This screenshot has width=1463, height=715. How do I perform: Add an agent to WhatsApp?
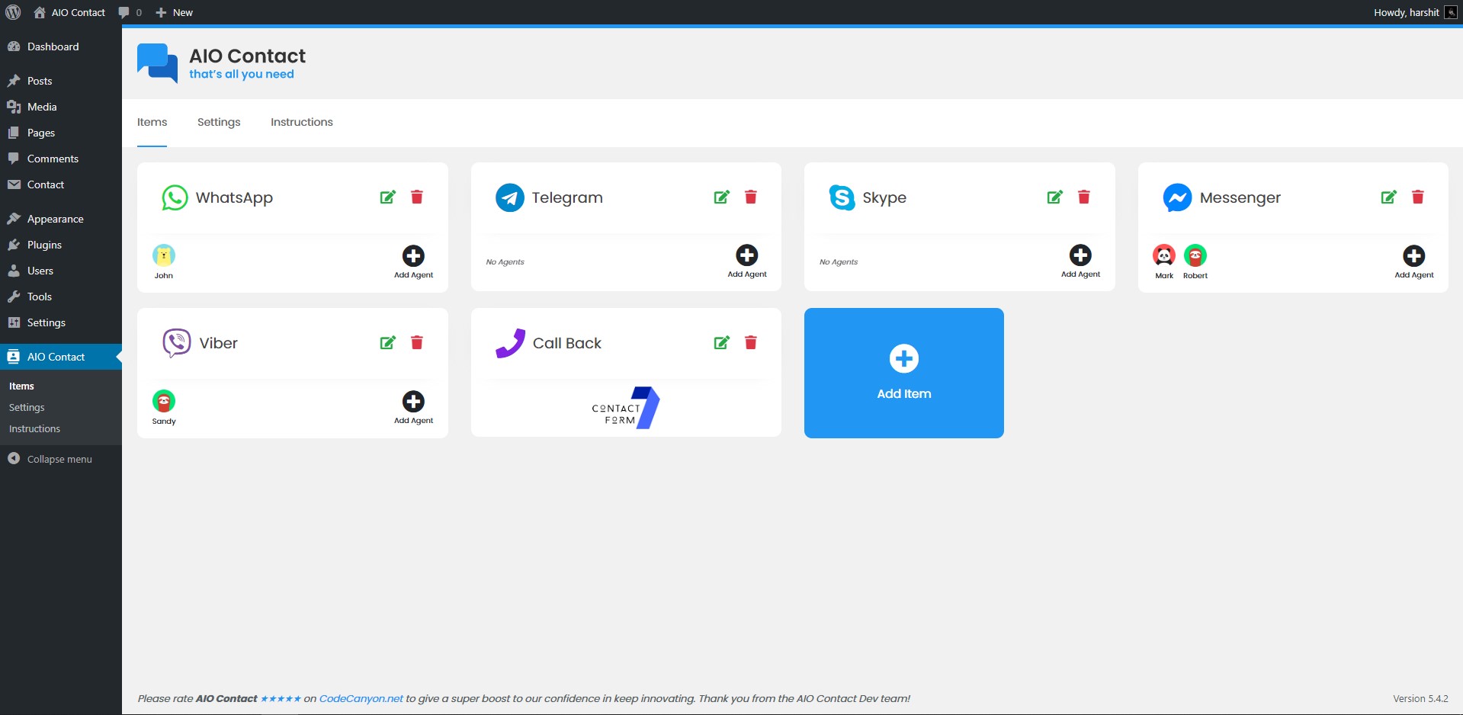(x=414, y=262)
